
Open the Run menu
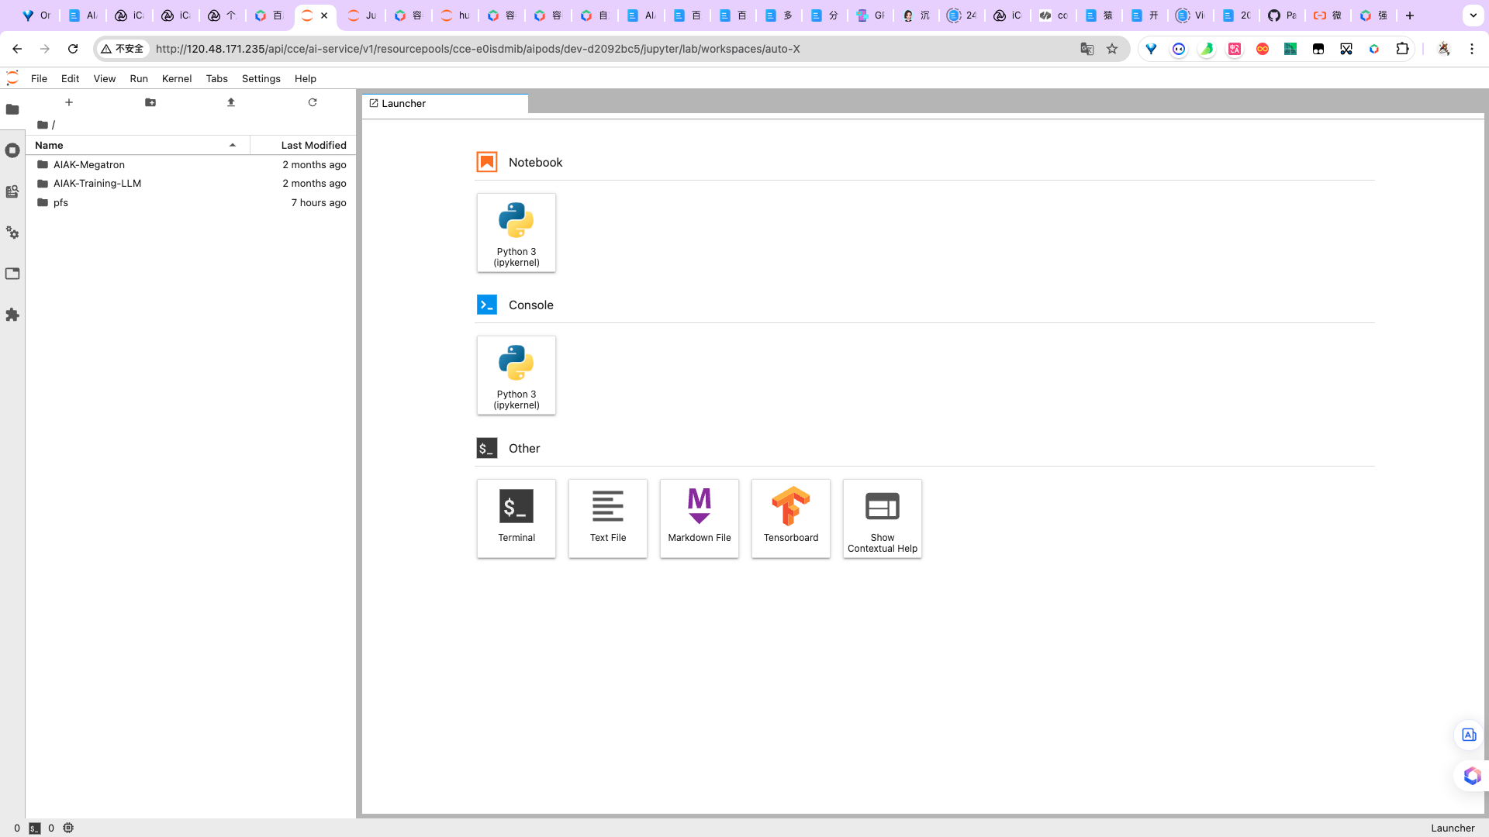(139, 78)
